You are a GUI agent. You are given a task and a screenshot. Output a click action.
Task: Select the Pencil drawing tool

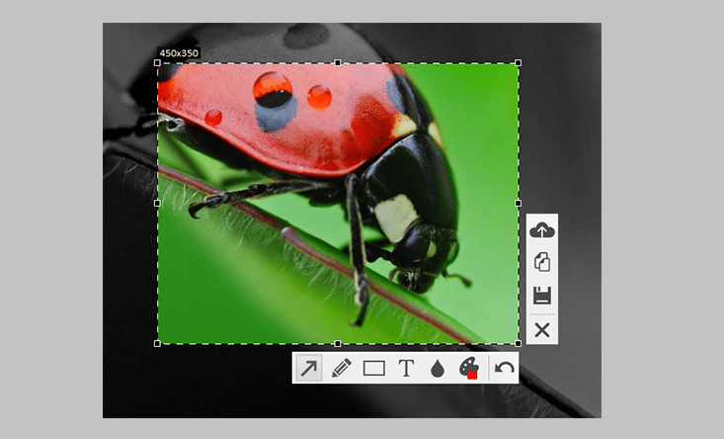pyautogui.click(x=342, y=368)
